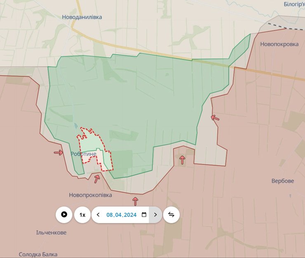Click the right-pointing red arrow west of Роботине
This screenshot has height=258, width=305.
(x=59, y=153)
